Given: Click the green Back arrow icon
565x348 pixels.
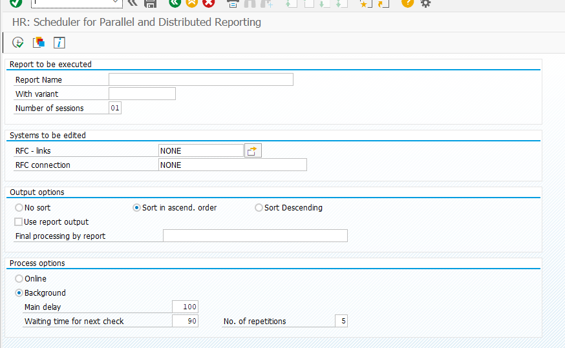Looking at the screenshot, I should pos(175,3).
